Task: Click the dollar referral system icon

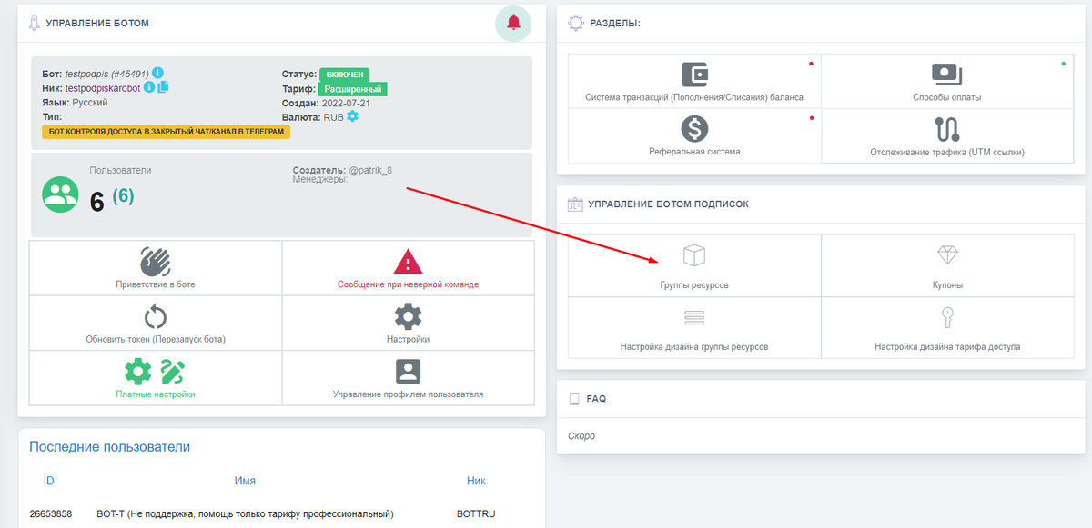Action: tap(694, 129)
